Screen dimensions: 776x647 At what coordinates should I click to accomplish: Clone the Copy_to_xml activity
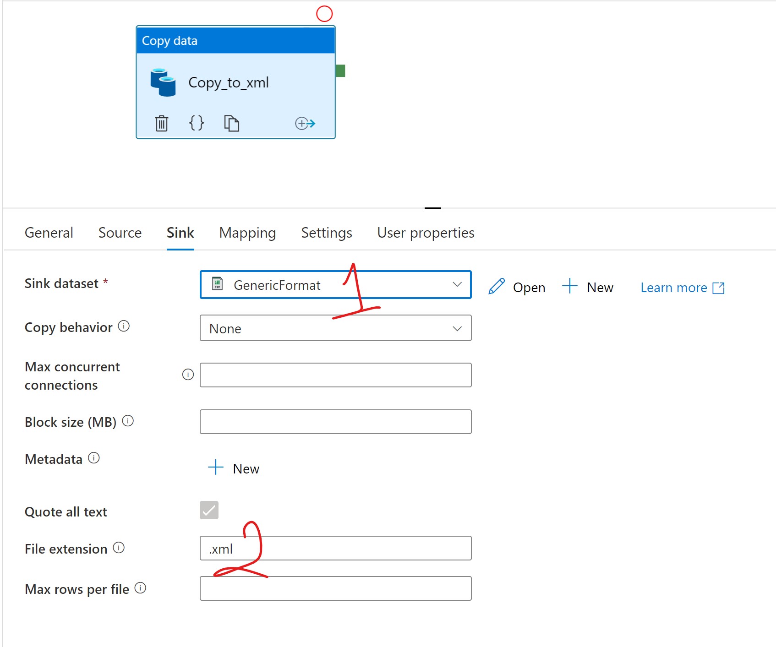coord(231,123)
